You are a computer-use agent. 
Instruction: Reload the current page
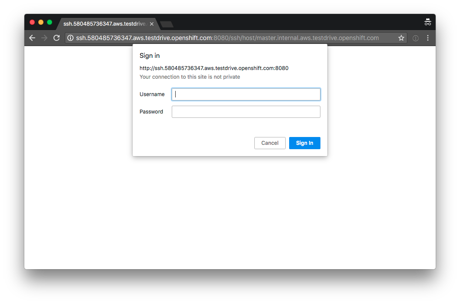(x=57, y=38)
